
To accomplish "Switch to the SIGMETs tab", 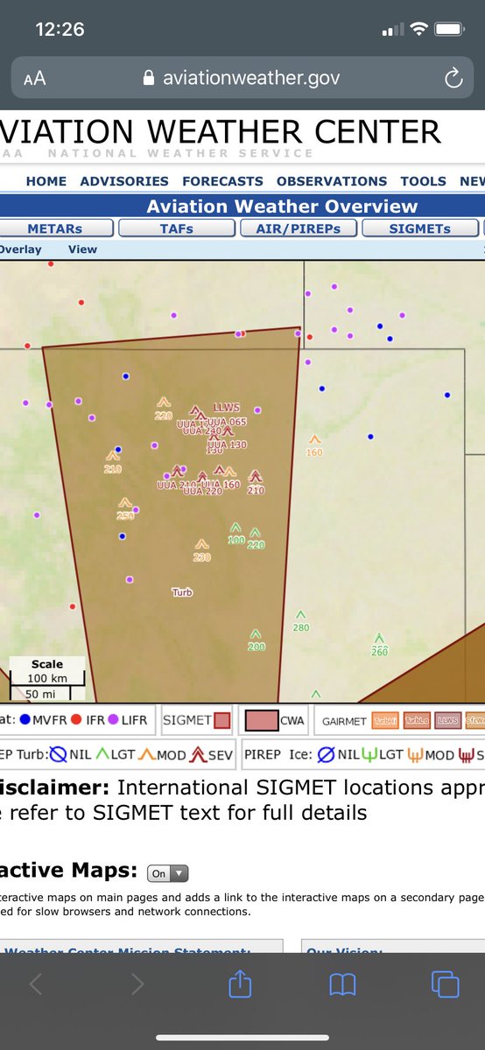I will tap(420, 228).
